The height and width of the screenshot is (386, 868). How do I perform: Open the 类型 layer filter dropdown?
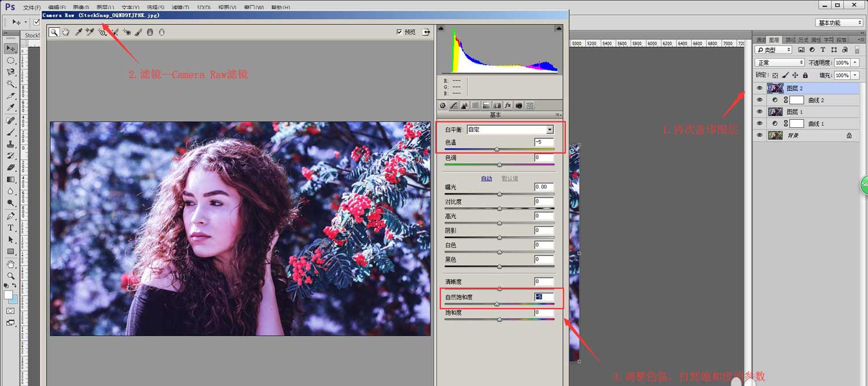point(773,50)
